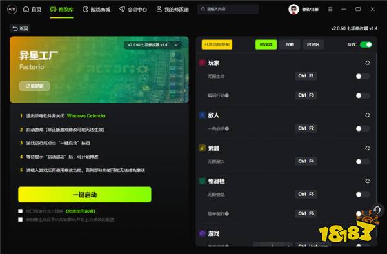Click the 一键启动 launch button
Viewport: 387px width, 254px height.
84,195
